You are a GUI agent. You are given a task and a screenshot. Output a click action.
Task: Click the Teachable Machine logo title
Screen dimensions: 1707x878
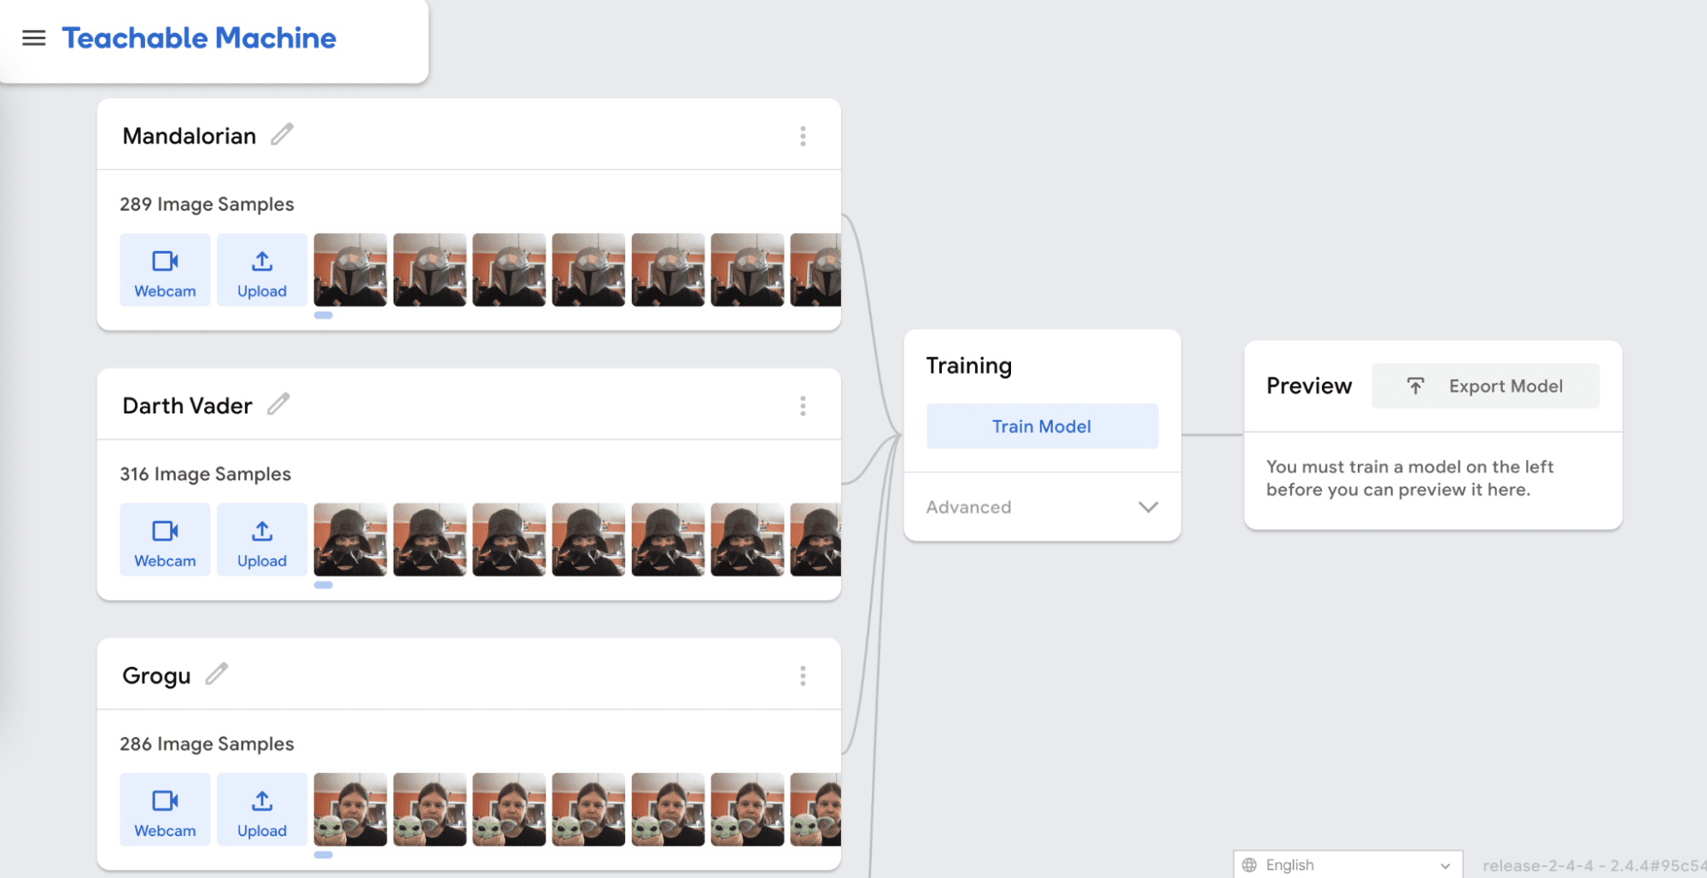[199, 38]
